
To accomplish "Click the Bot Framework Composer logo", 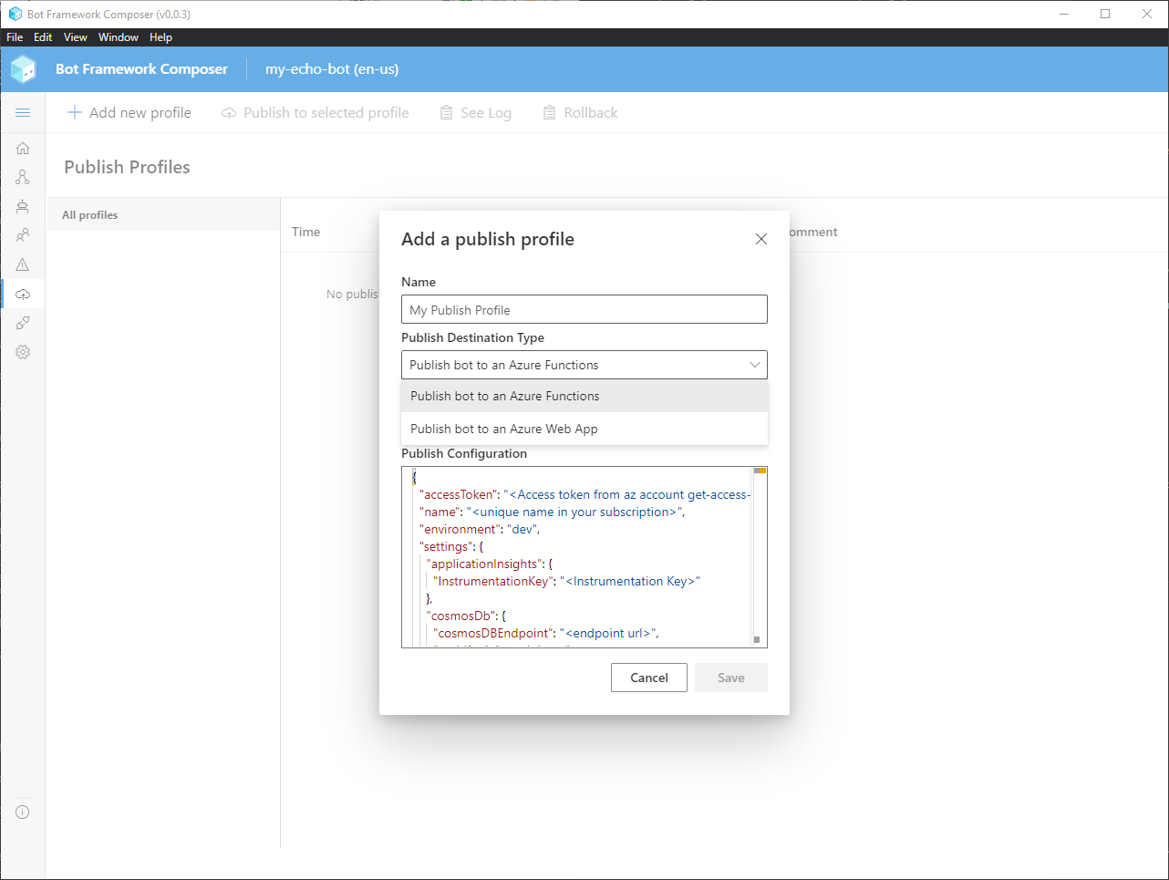I will (x=23, y=69).
